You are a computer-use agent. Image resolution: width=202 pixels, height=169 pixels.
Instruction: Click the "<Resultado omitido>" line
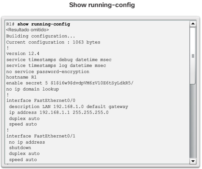[x=24, y=30]
